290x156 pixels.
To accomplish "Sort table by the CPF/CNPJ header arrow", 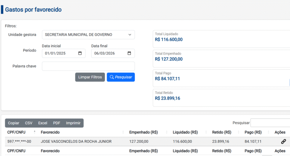I will point(34,132).
